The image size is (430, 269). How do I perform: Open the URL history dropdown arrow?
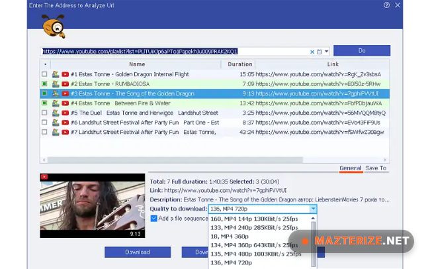point(326,52)
